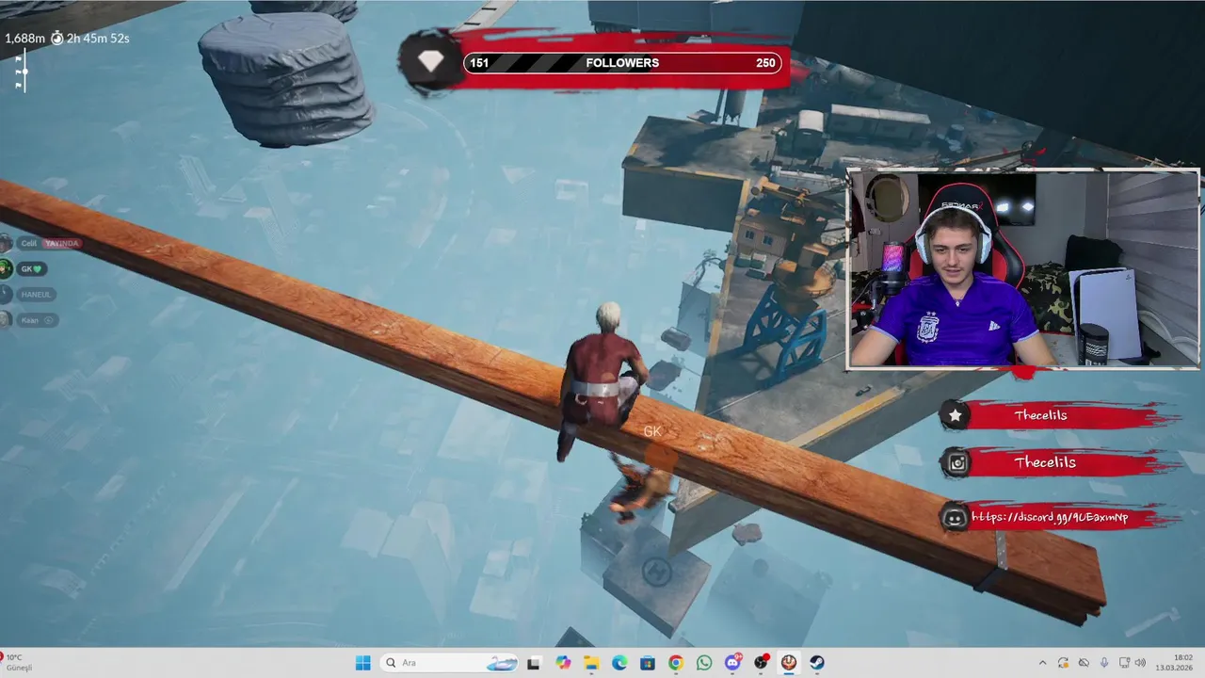Click the GK player avatar

(6, 268)
